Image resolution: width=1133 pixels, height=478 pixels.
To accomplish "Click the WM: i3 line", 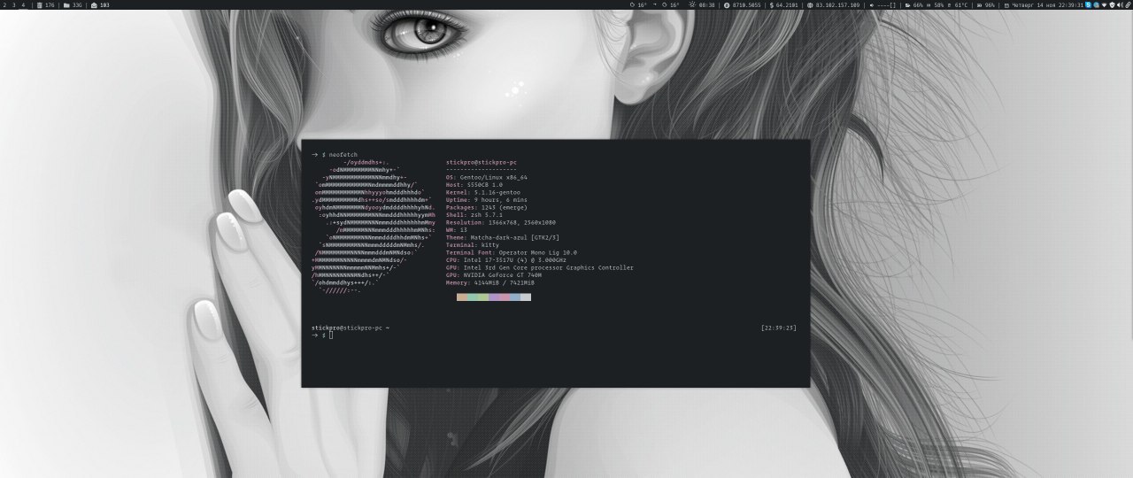I will (457, 230).
